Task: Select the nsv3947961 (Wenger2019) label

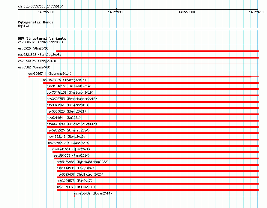Action: click(x=67, y=105)
